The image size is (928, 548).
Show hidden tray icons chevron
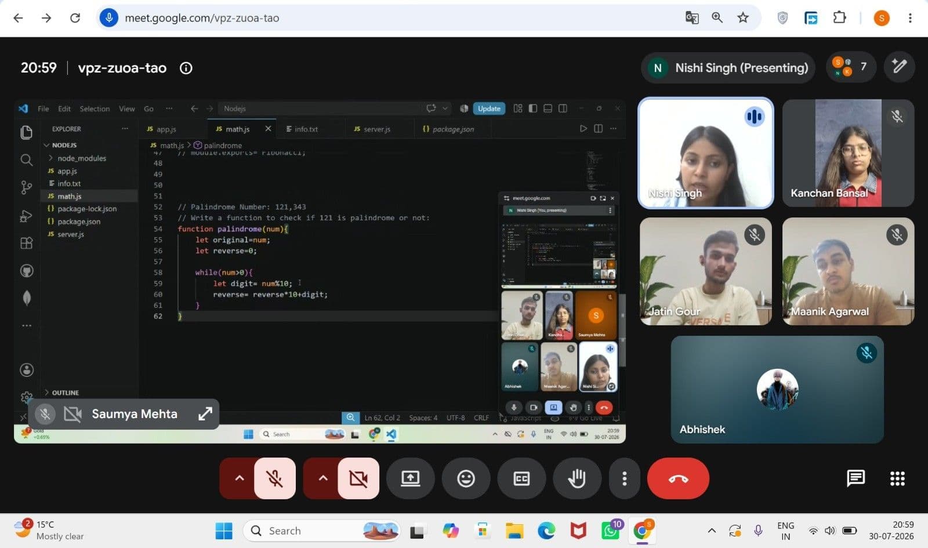[x=712, y=531]
